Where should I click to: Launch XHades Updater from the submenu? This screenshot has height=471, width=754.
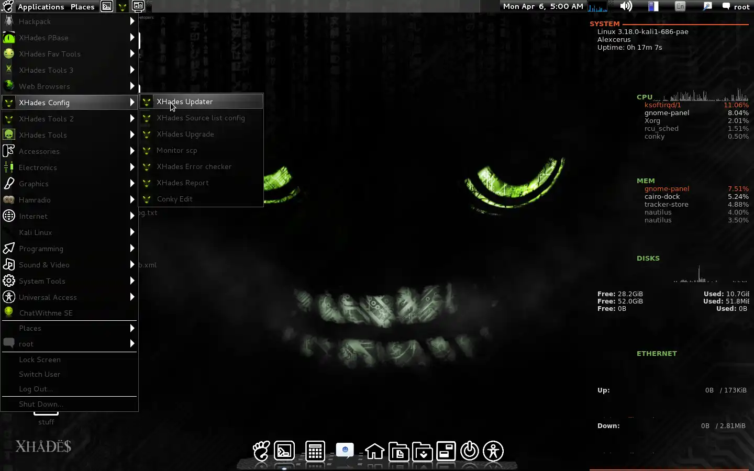click(201, 102)
